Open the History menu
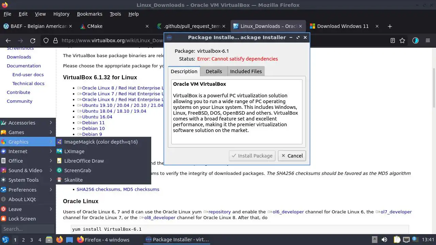The image size is (436, 245). pyautogui.click(x=61, y=14)
